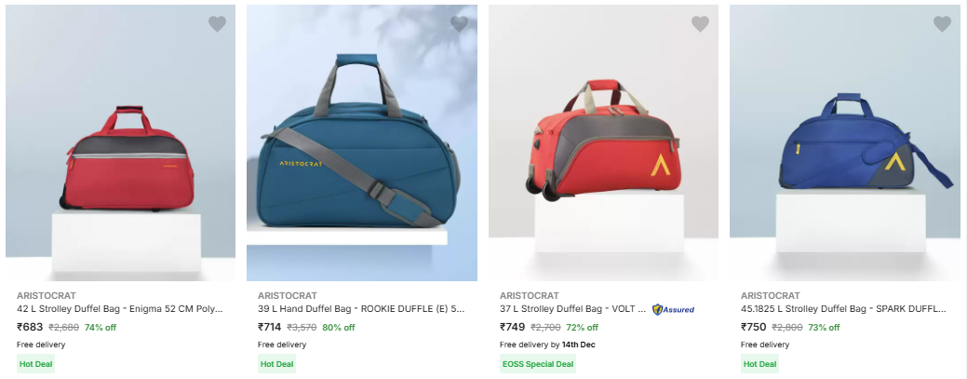Open the red Enigma duffel bag image
This screenshot has width=967, height=379.
tap(120, 142)
